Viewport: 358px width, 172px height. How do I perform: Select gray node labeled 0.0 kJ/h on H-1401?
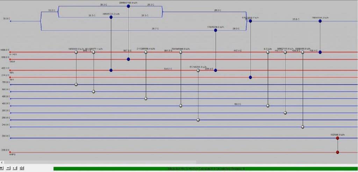tap(268, 52)
